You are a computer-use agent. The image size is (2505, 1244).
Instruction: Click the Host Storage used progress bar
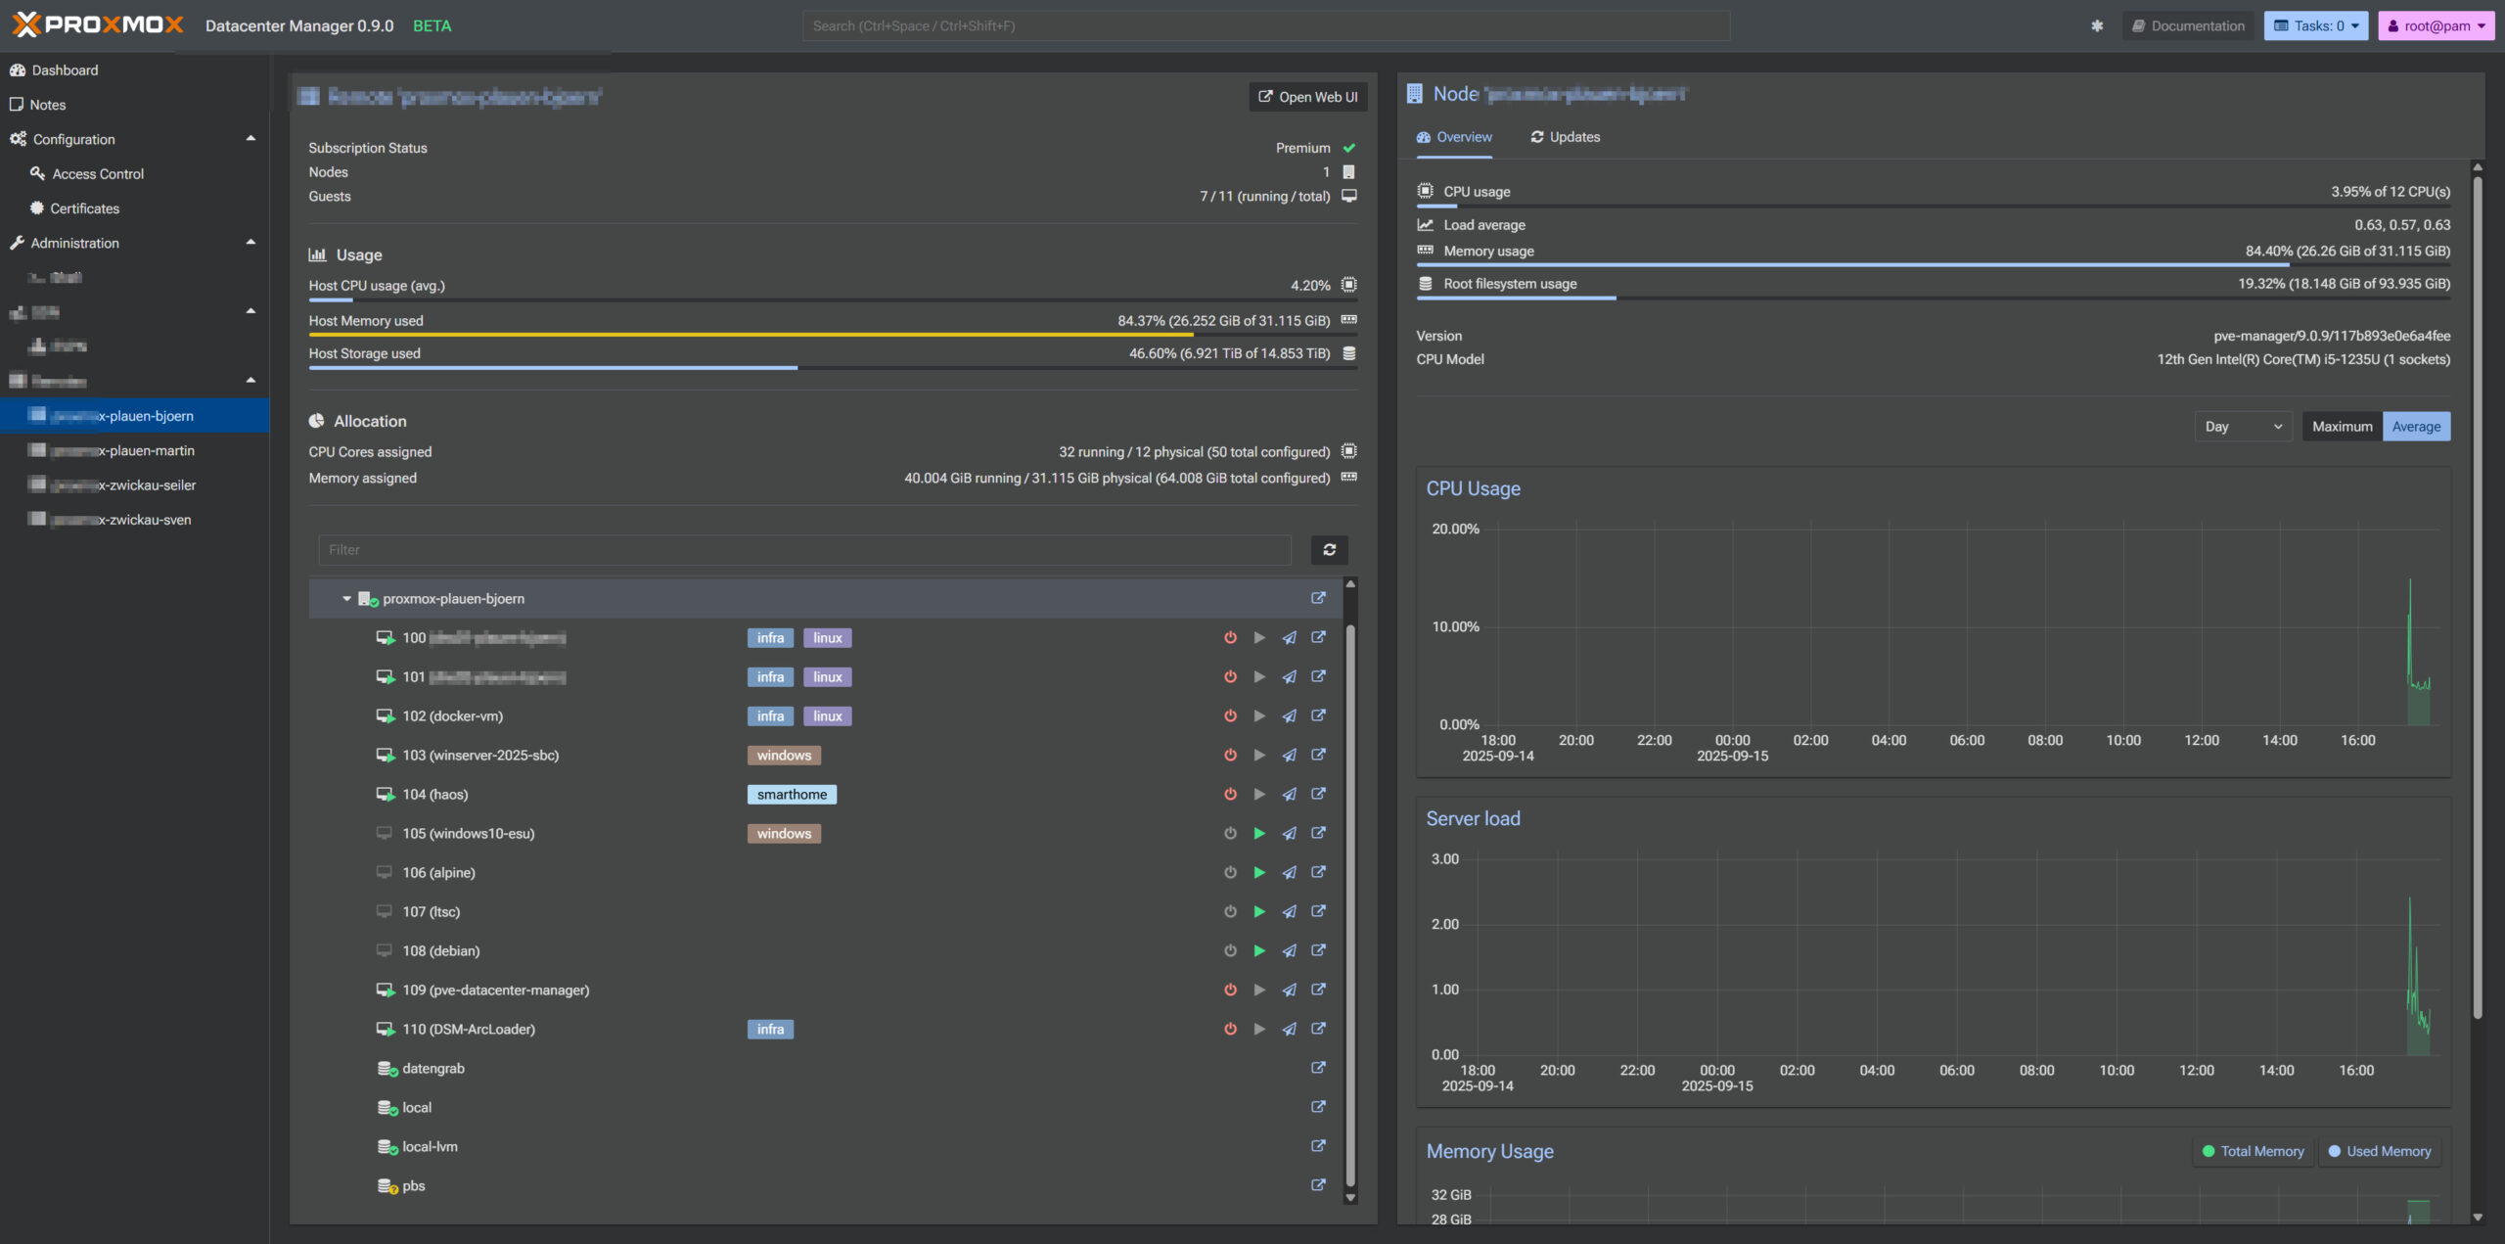(x=833, y=368)
